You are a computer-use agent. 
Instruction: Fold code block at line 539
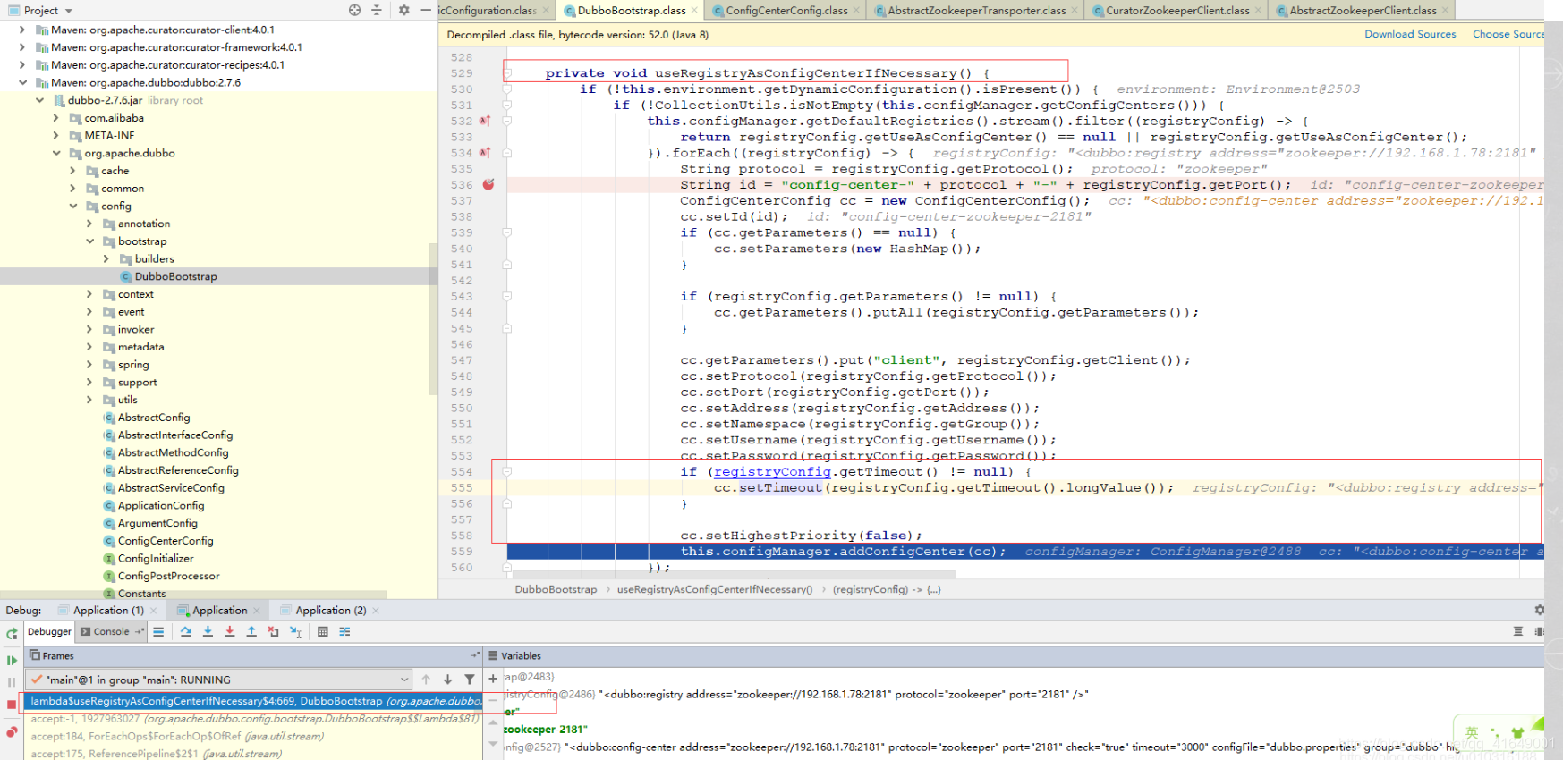[507, 232]
